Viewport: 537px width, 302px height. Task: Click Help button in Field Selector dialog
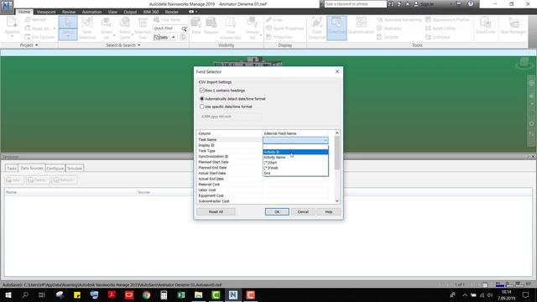tap(328, 212)
